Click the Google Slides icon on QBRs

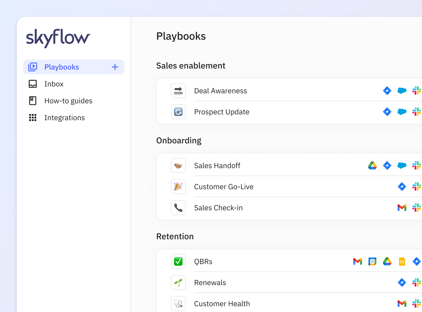pos(402,261)
